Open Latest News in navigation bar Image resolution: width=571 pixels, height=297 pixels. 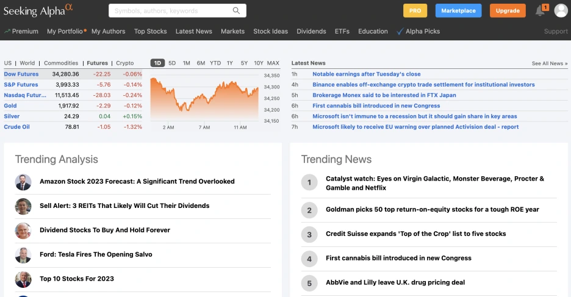click(194, 31)
